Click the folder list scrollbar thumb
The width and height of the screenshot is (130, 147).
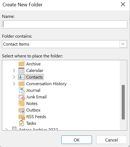[123, 102]
